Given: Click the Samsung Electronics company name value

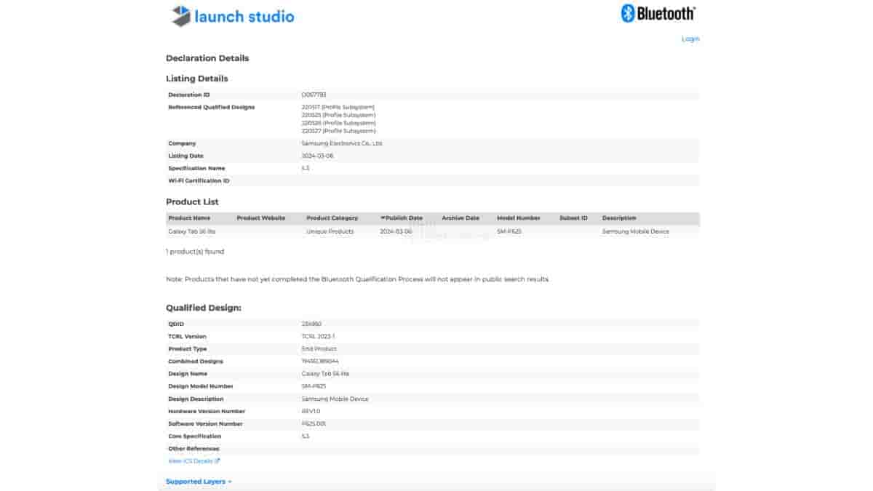Looking at the screenshot, I should pyautogui.click(x=341, y=143).
